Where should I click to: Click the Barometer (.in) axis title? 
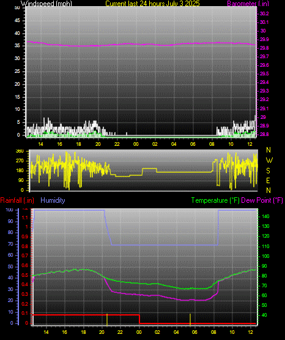(x=248, y=4)
